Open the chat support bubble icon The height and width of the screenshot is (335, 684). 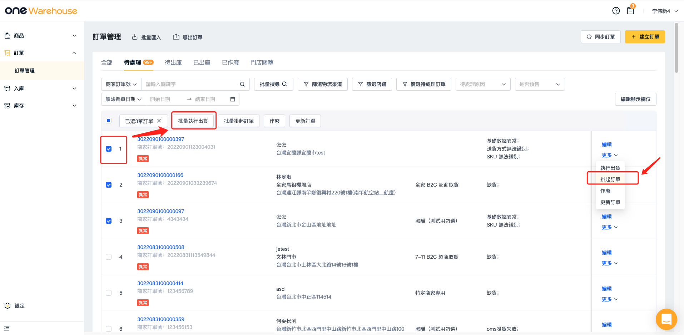[666, 319]
